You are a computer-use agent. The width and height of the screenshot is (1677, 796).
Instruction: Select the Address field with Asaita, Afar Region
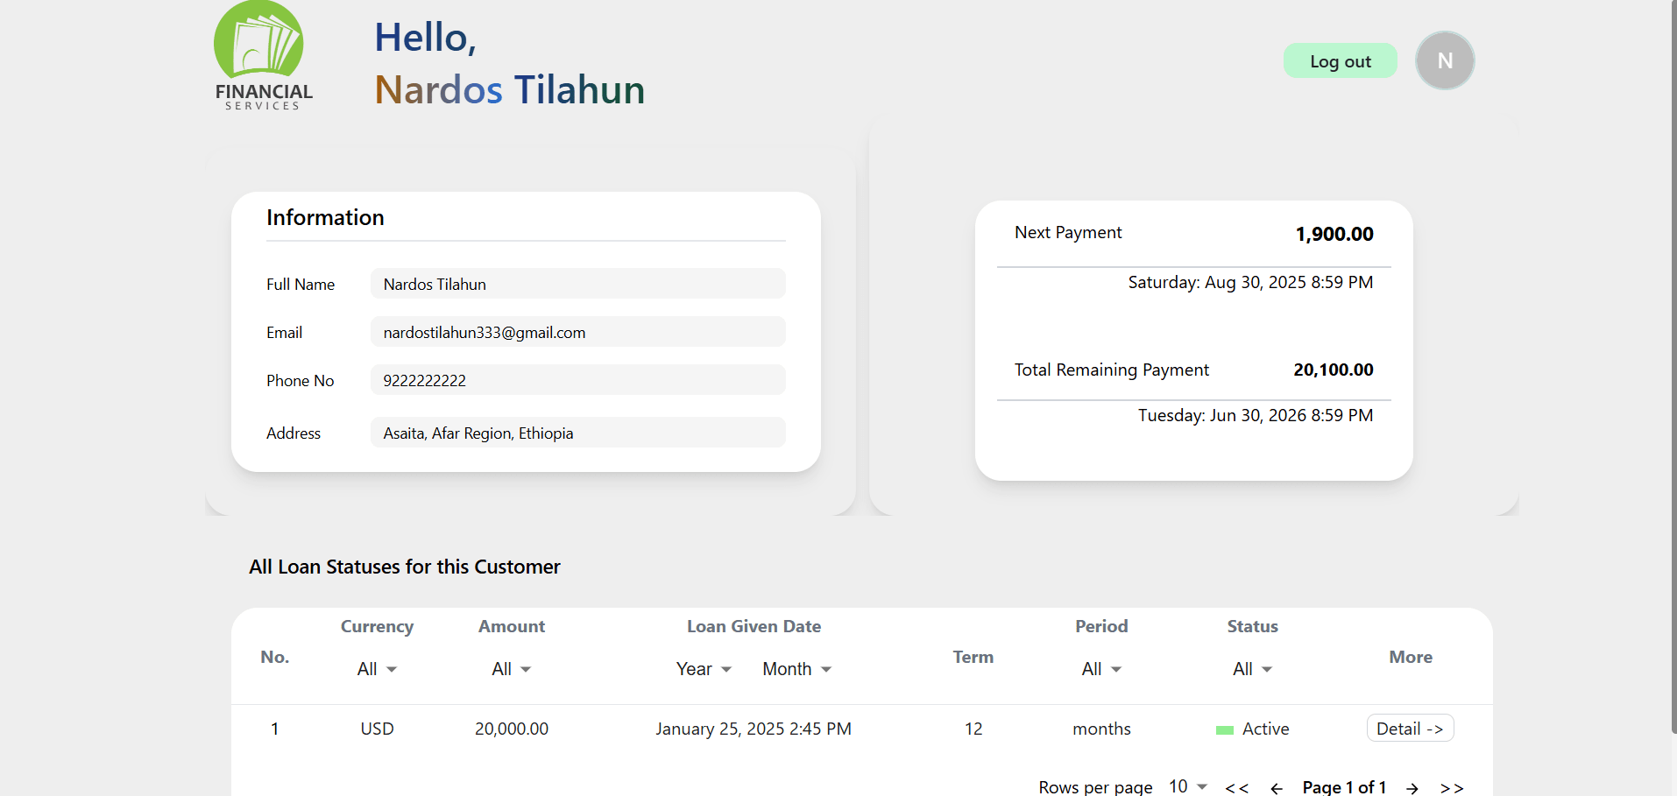point(577,433)
